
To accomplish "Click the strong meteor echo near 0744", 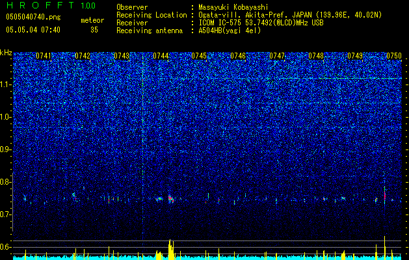I will coord(170,199).
